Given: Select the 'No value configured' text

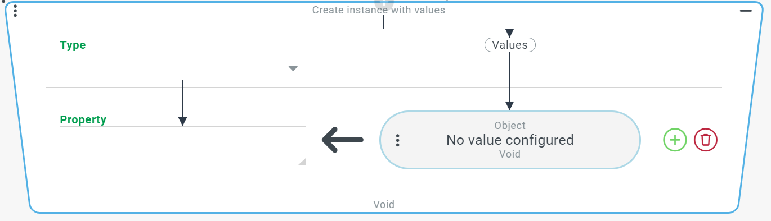Looking at the screenshot, I should pos(510,140).
